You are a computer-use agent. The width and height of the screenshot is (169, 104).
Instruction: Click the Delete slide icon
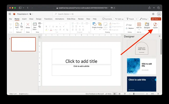coord(28,24)
